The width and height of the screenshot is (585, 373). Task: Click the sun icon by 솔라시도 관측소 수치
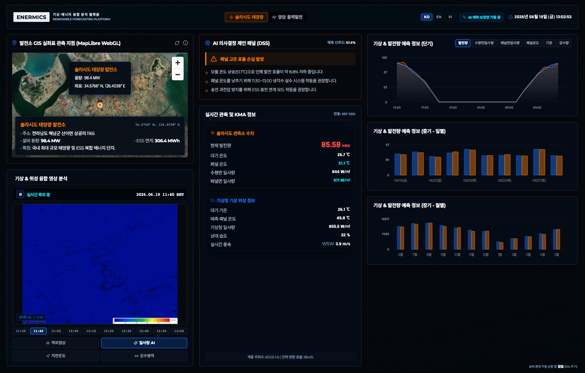pyautogui.click(x=212, y=133)
